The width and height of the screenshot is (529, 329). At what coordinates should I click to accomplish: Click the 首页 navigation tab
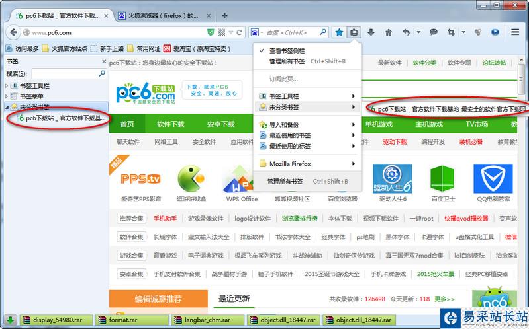click(127, 124)
